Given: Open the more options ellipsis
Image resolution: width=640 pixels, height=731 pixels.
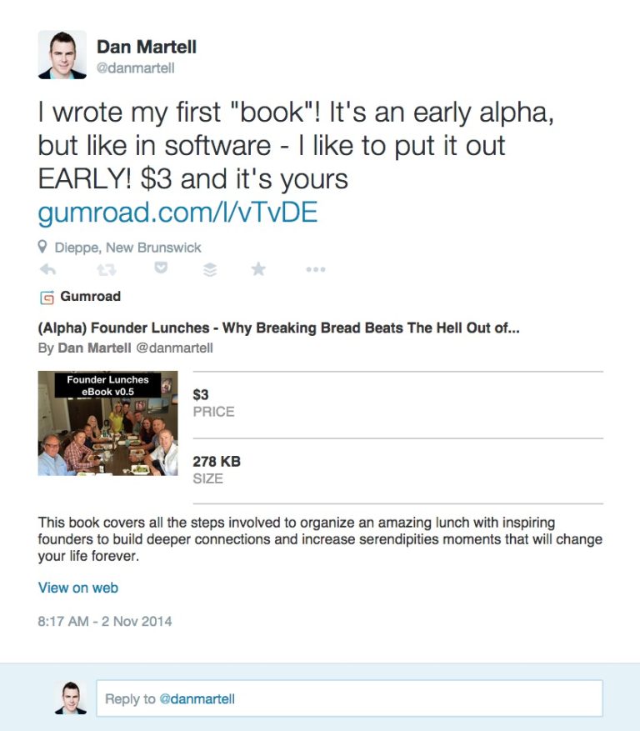Looking at the screenshot, I should (x=316, y=269).
